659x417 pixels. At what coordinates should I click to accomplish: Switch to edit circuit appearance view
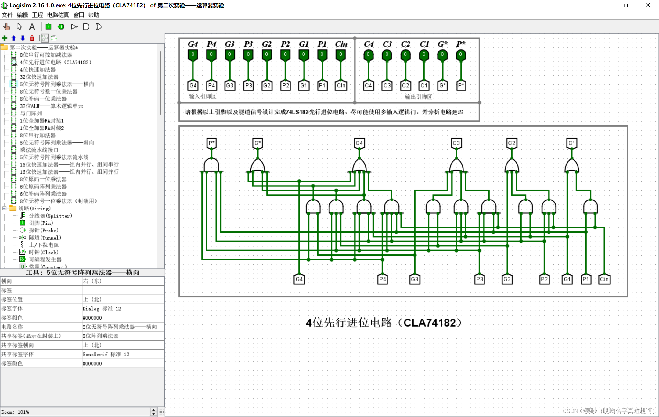click(54, 38)
